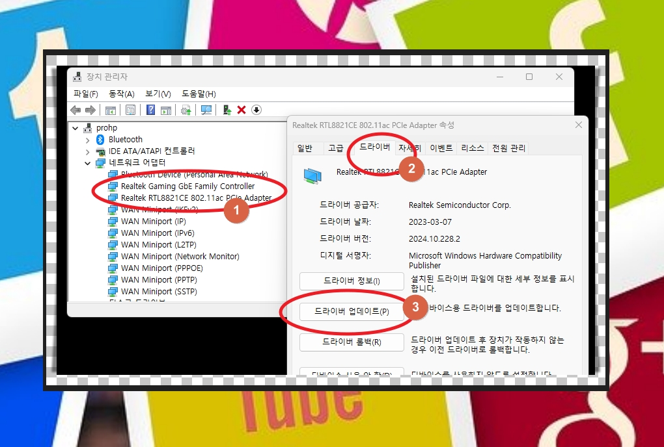Click the driver date 2023-03-07
The width and height of the screenshot is (664, 447).
430,222
